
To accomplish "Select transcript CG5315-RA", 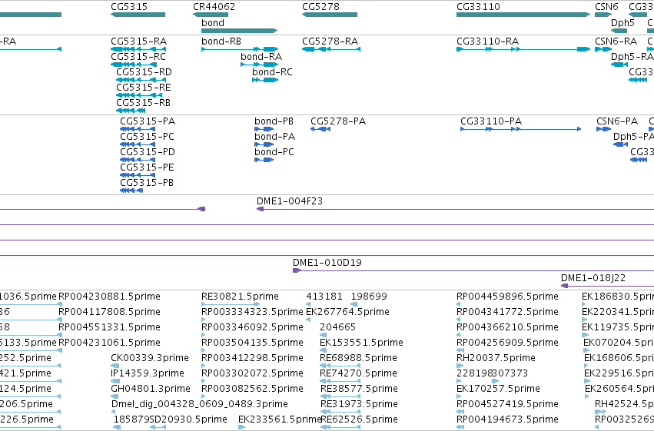I will (138, 49).
